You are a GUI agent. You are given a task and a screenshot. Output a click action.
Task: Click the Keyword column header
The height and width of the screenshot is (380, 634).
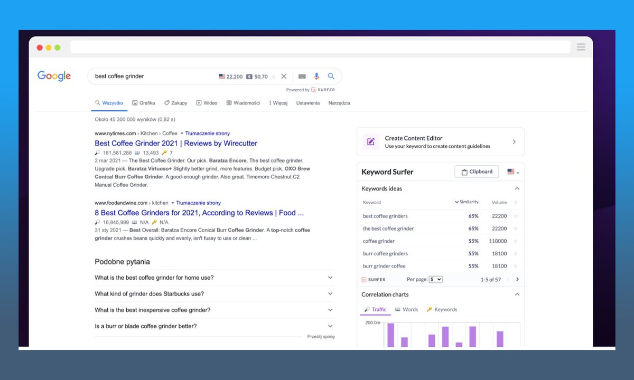pos(372,202)
